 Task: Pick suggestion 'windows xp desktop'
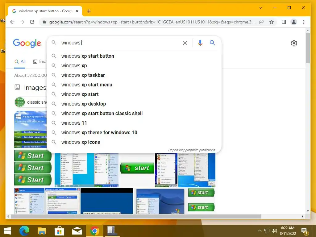134,104
